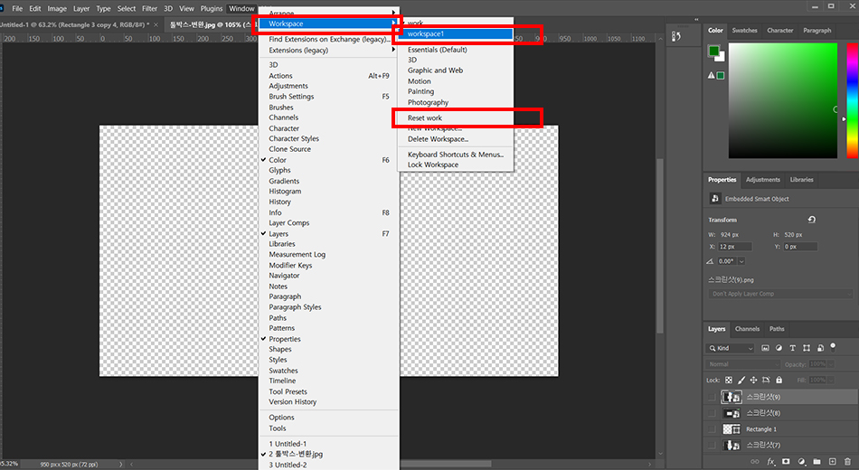Click inside the green color picker field
Screen dimensions: 859x470
[x=782, y=101]
